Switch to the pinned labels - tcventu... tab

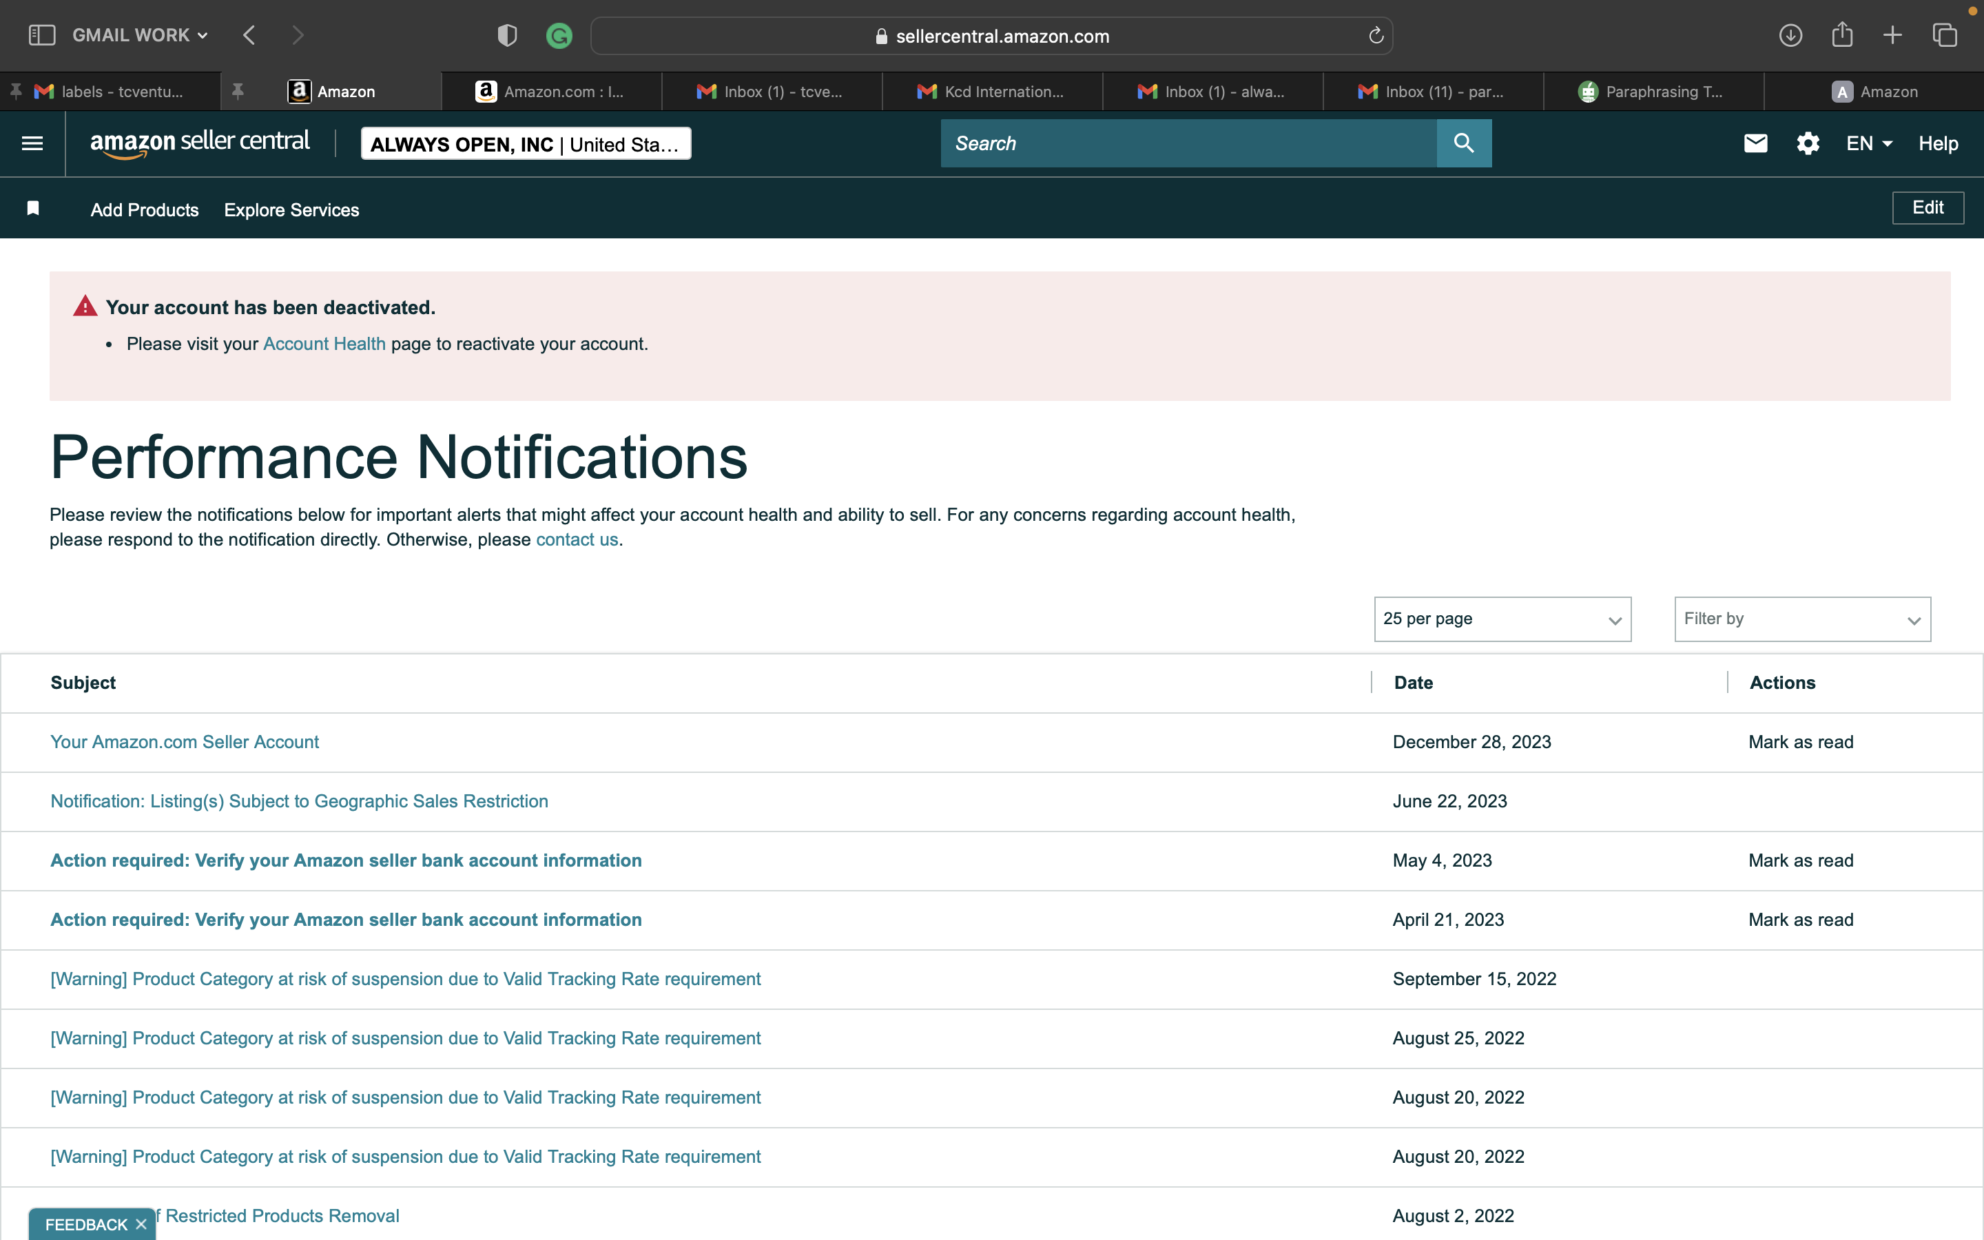110,92
